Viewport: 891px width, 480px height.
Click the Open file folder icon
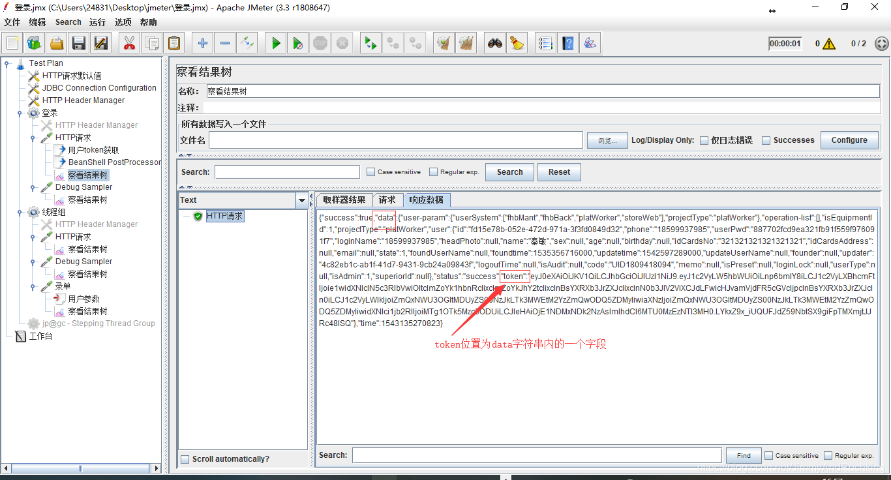[57, 44]
